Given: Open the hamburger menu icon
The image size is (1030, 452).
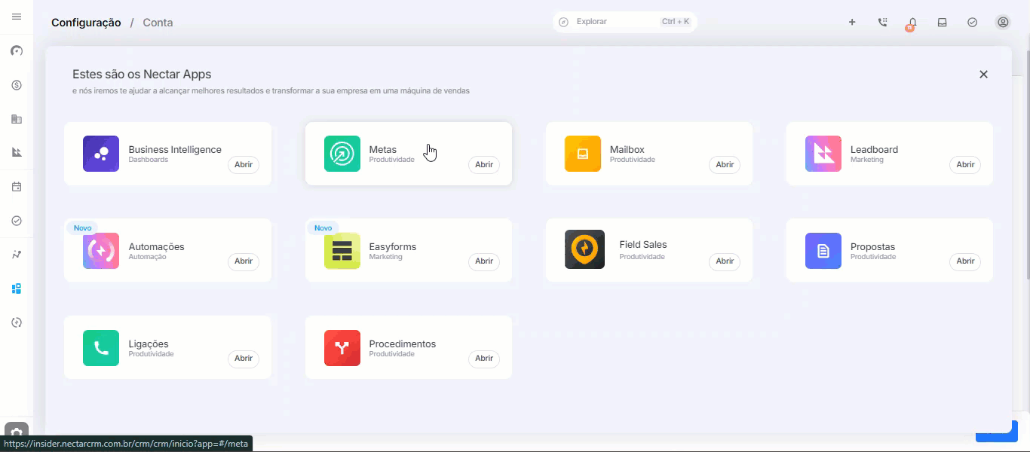Looking at the screenshot, I should click(17, 17).
